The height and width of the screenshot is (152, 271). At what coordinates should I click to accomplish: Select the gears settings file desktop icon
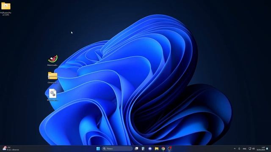[53, 95]
